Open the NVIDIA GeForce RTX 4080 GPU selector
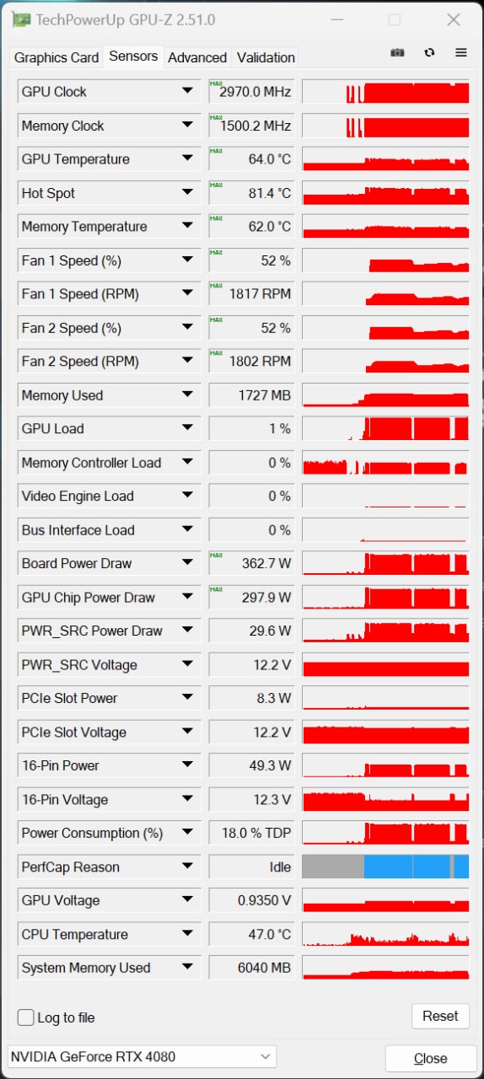Image resolution: width=484 pixels, height=1079 pixels. pos(142,1056)
